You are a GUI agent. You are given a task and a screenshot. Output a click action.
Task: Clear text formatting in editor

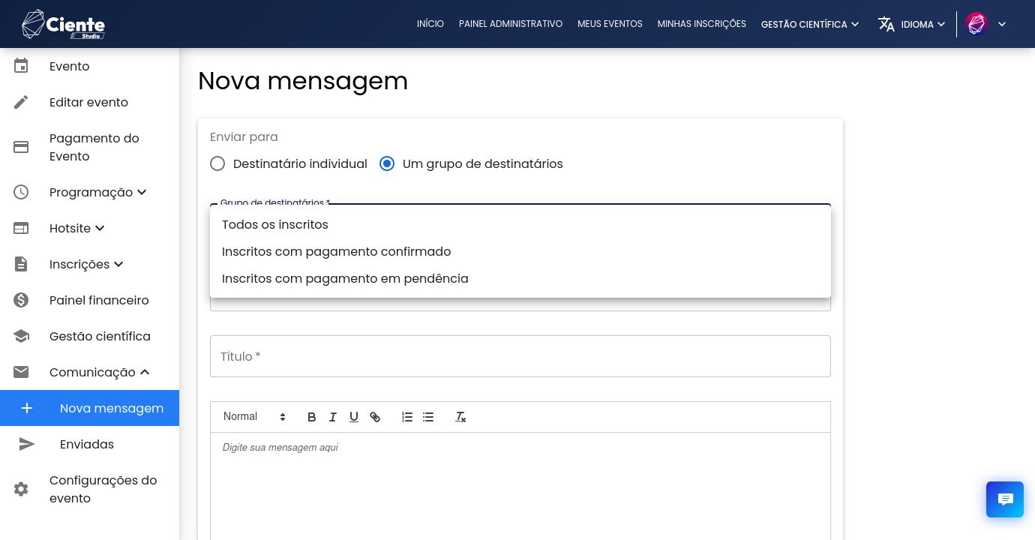(x=460, y=417)
